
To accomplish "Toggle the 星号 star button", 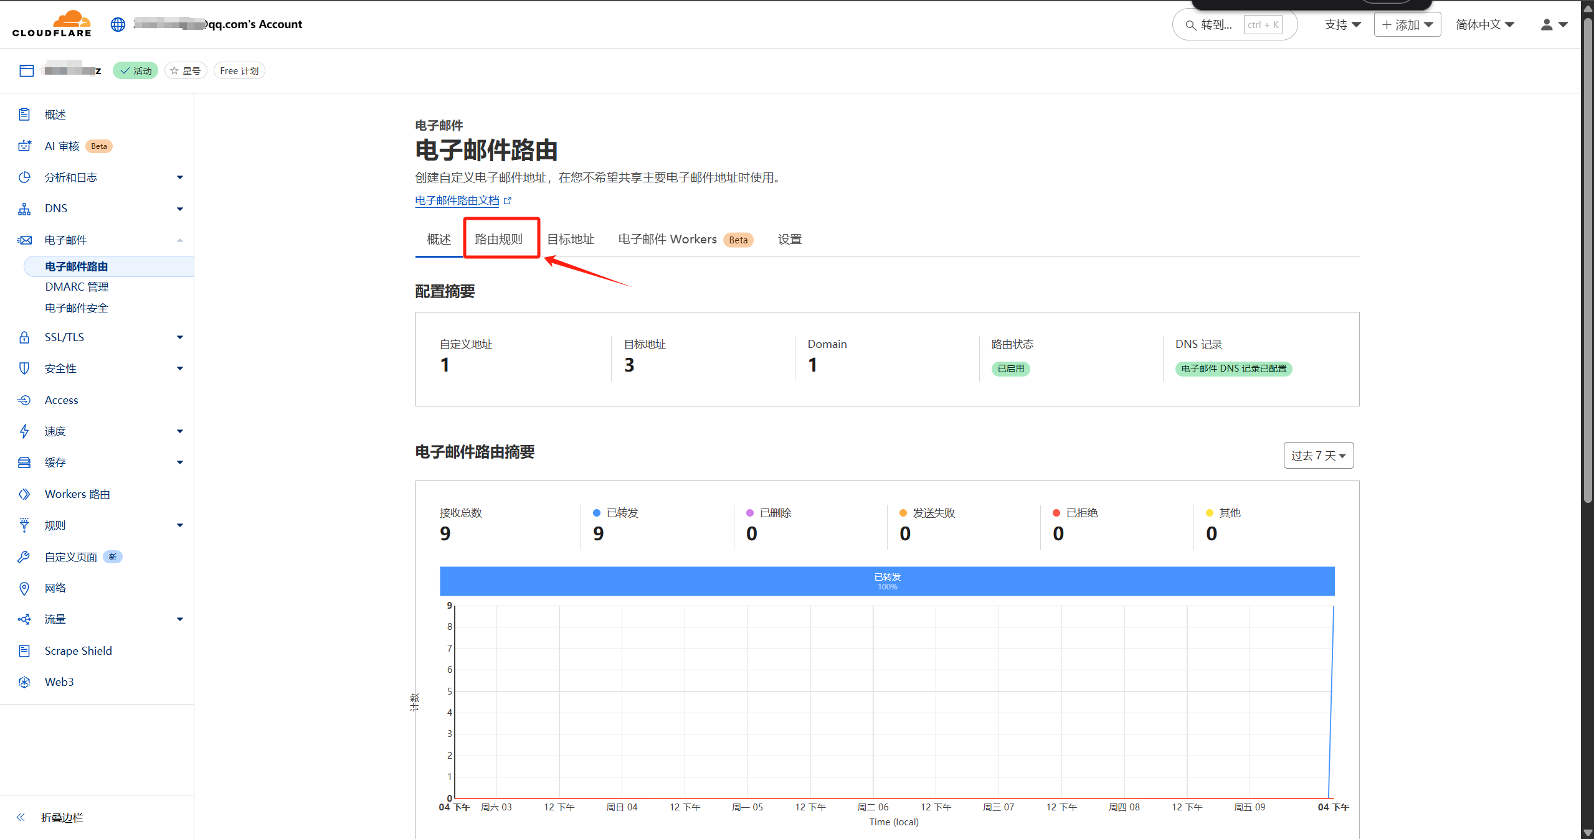I will pyautogui.click(x=186, y=71).
